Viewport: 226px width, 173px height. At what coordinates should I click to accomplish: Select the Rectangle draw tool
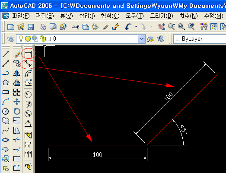coord(6,92)
